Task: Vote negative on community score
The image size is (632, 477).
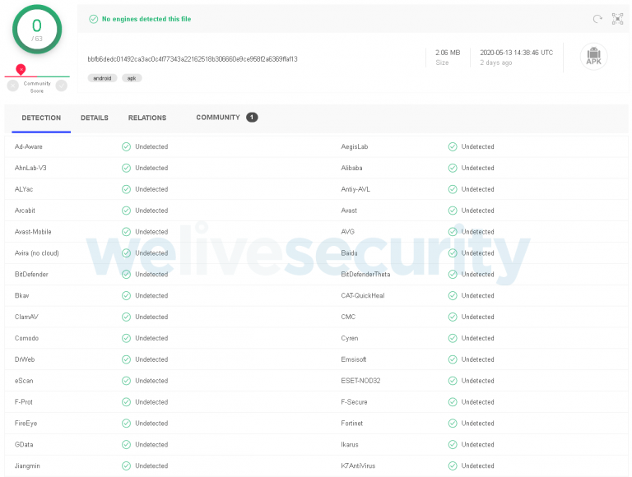Action: pyautogui.click(x=13, y=86)
